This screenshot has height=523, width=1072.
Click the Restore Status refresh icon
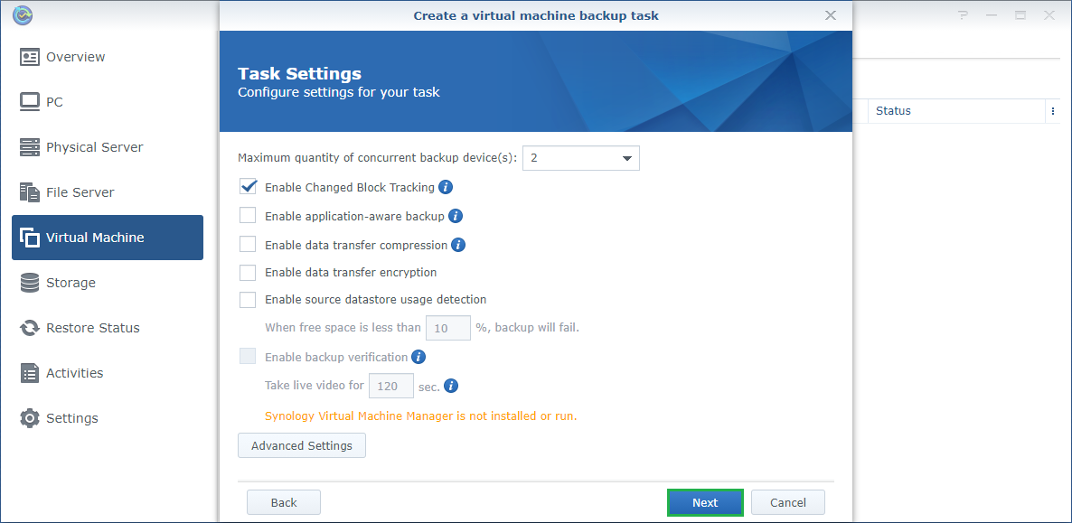tap(30, 328)
